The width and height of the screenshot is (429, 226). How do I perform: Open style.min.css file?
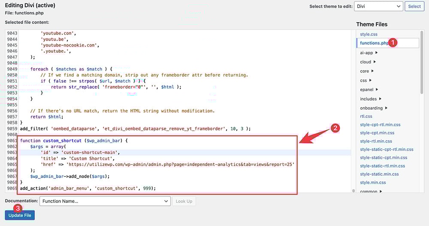point(373,182)
